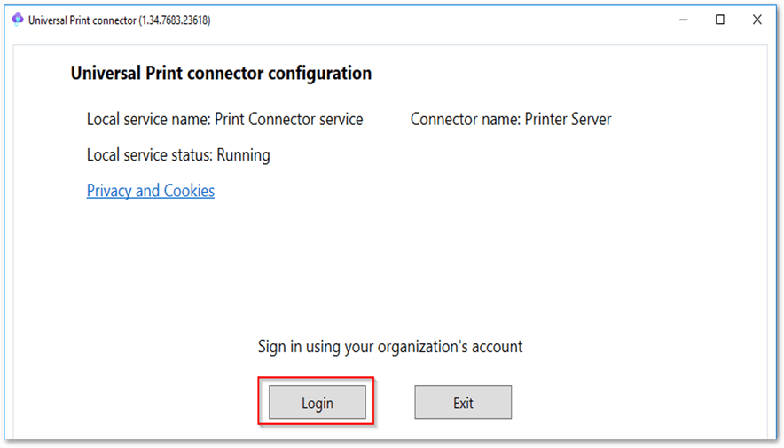
Task: Click the Running status text
Action: tap(243, 155)
